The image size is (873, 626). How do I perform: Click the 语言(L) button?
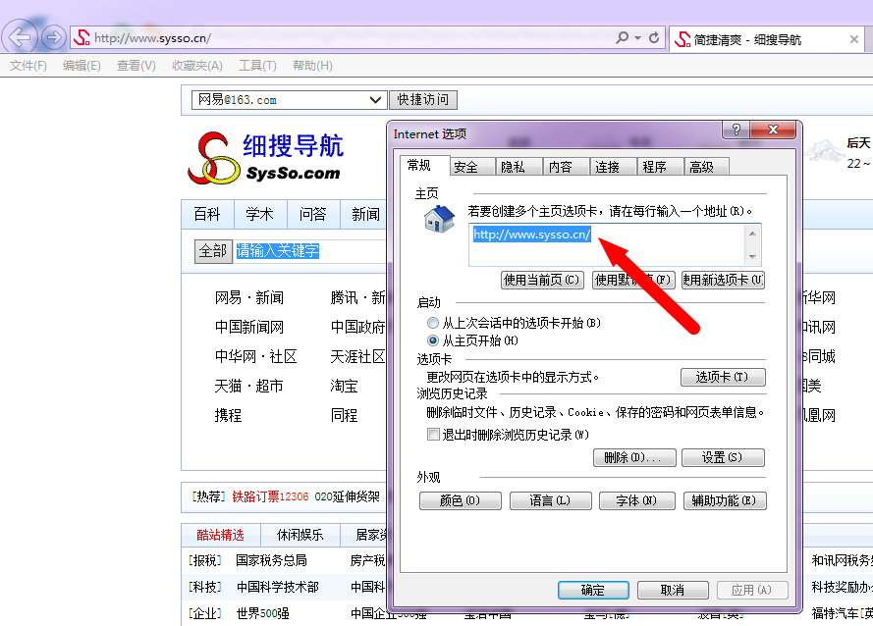(550, 500)
